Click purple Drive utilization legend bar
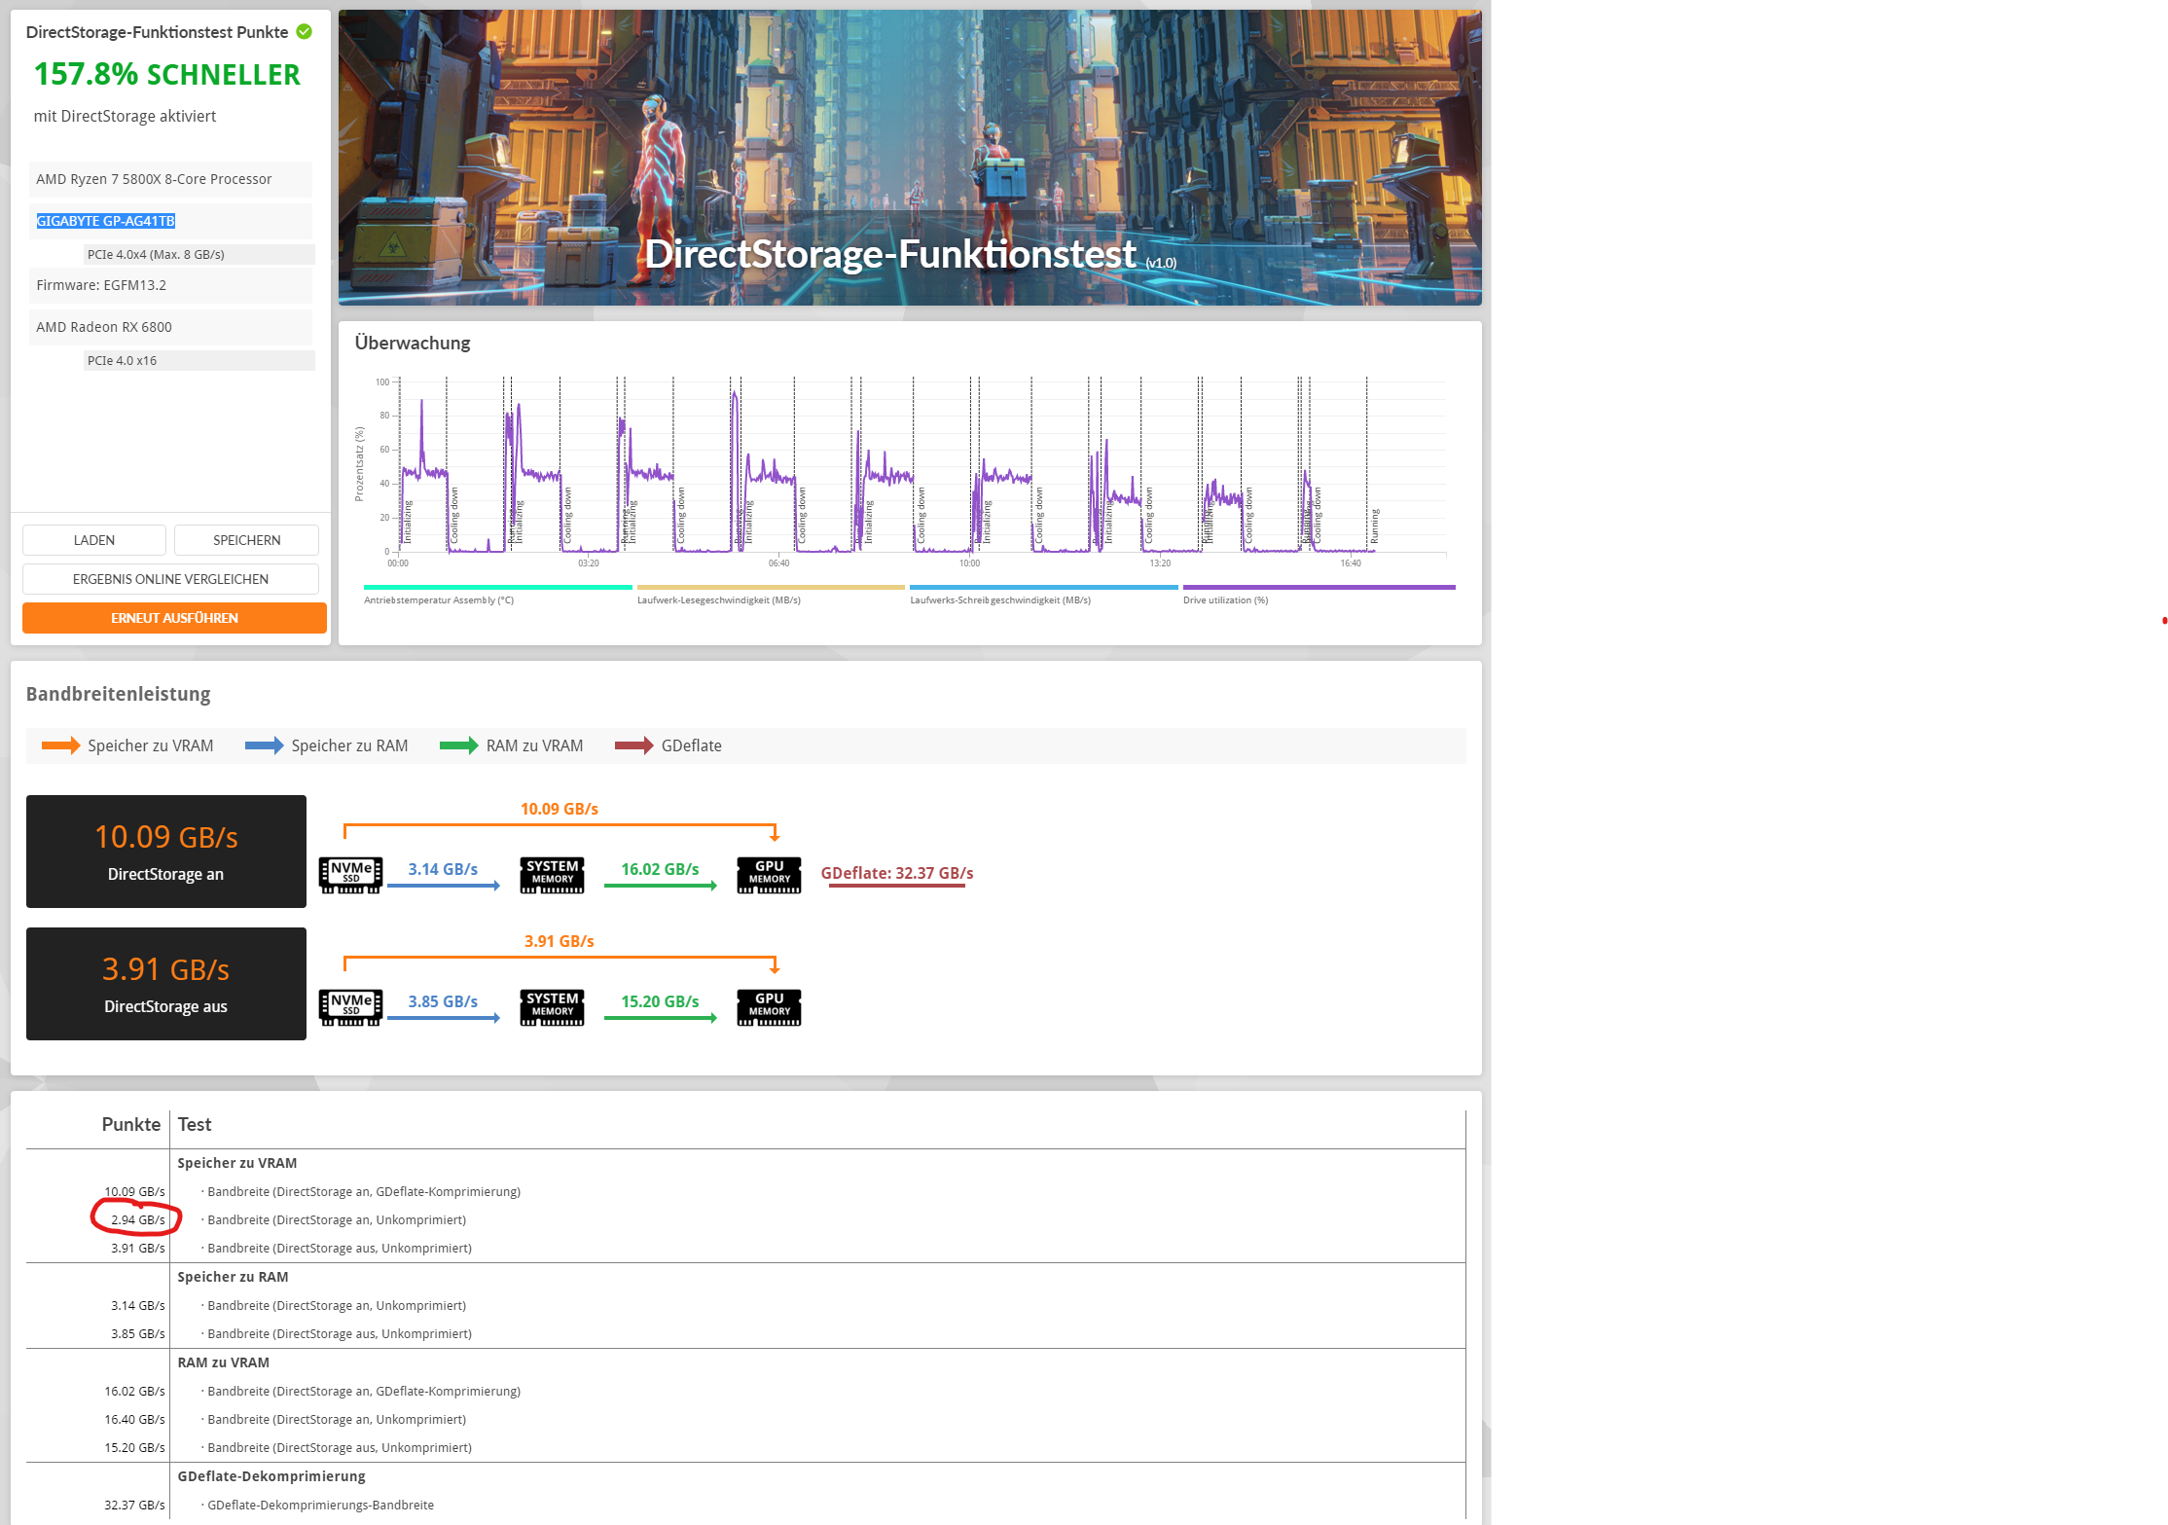 tap(1319, 588)
